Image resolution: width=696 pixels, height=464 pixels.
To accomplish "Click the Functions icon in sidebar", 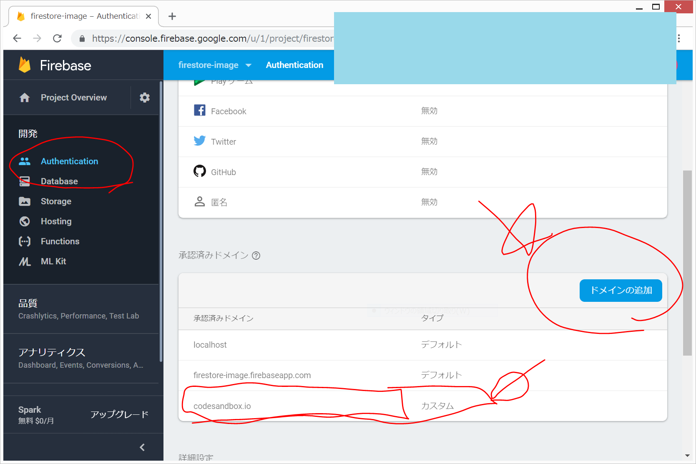I will 25,241.
